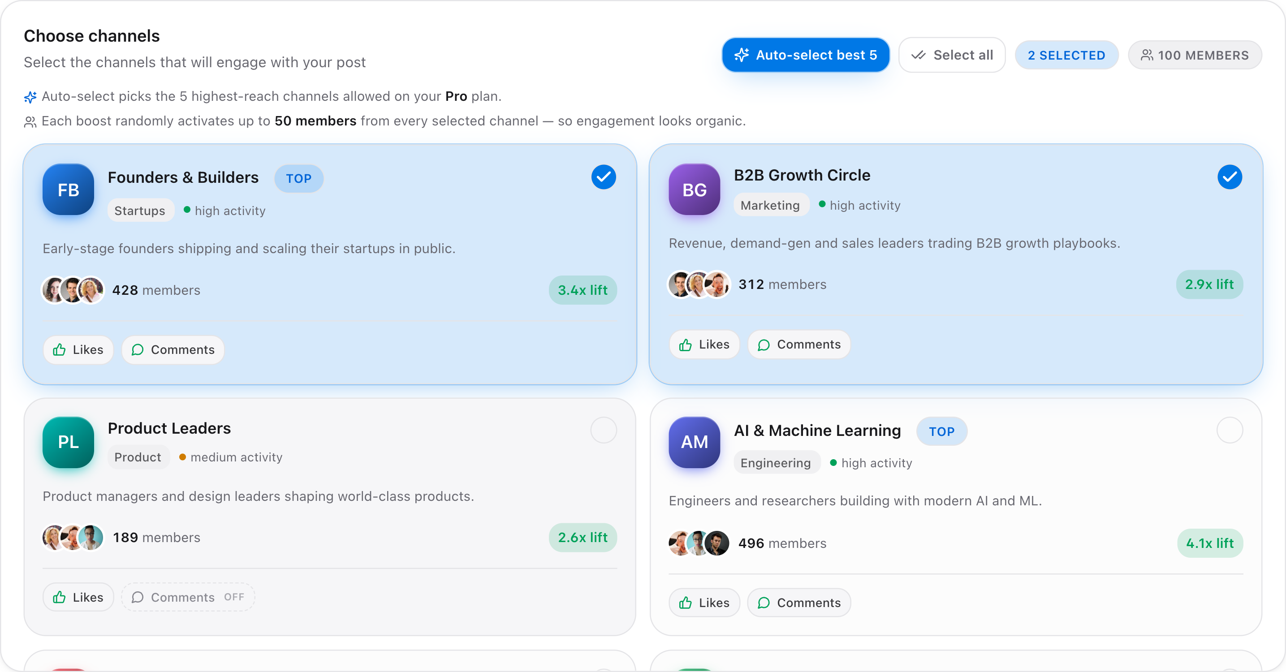Click the Startups category tag

point(140,211)
